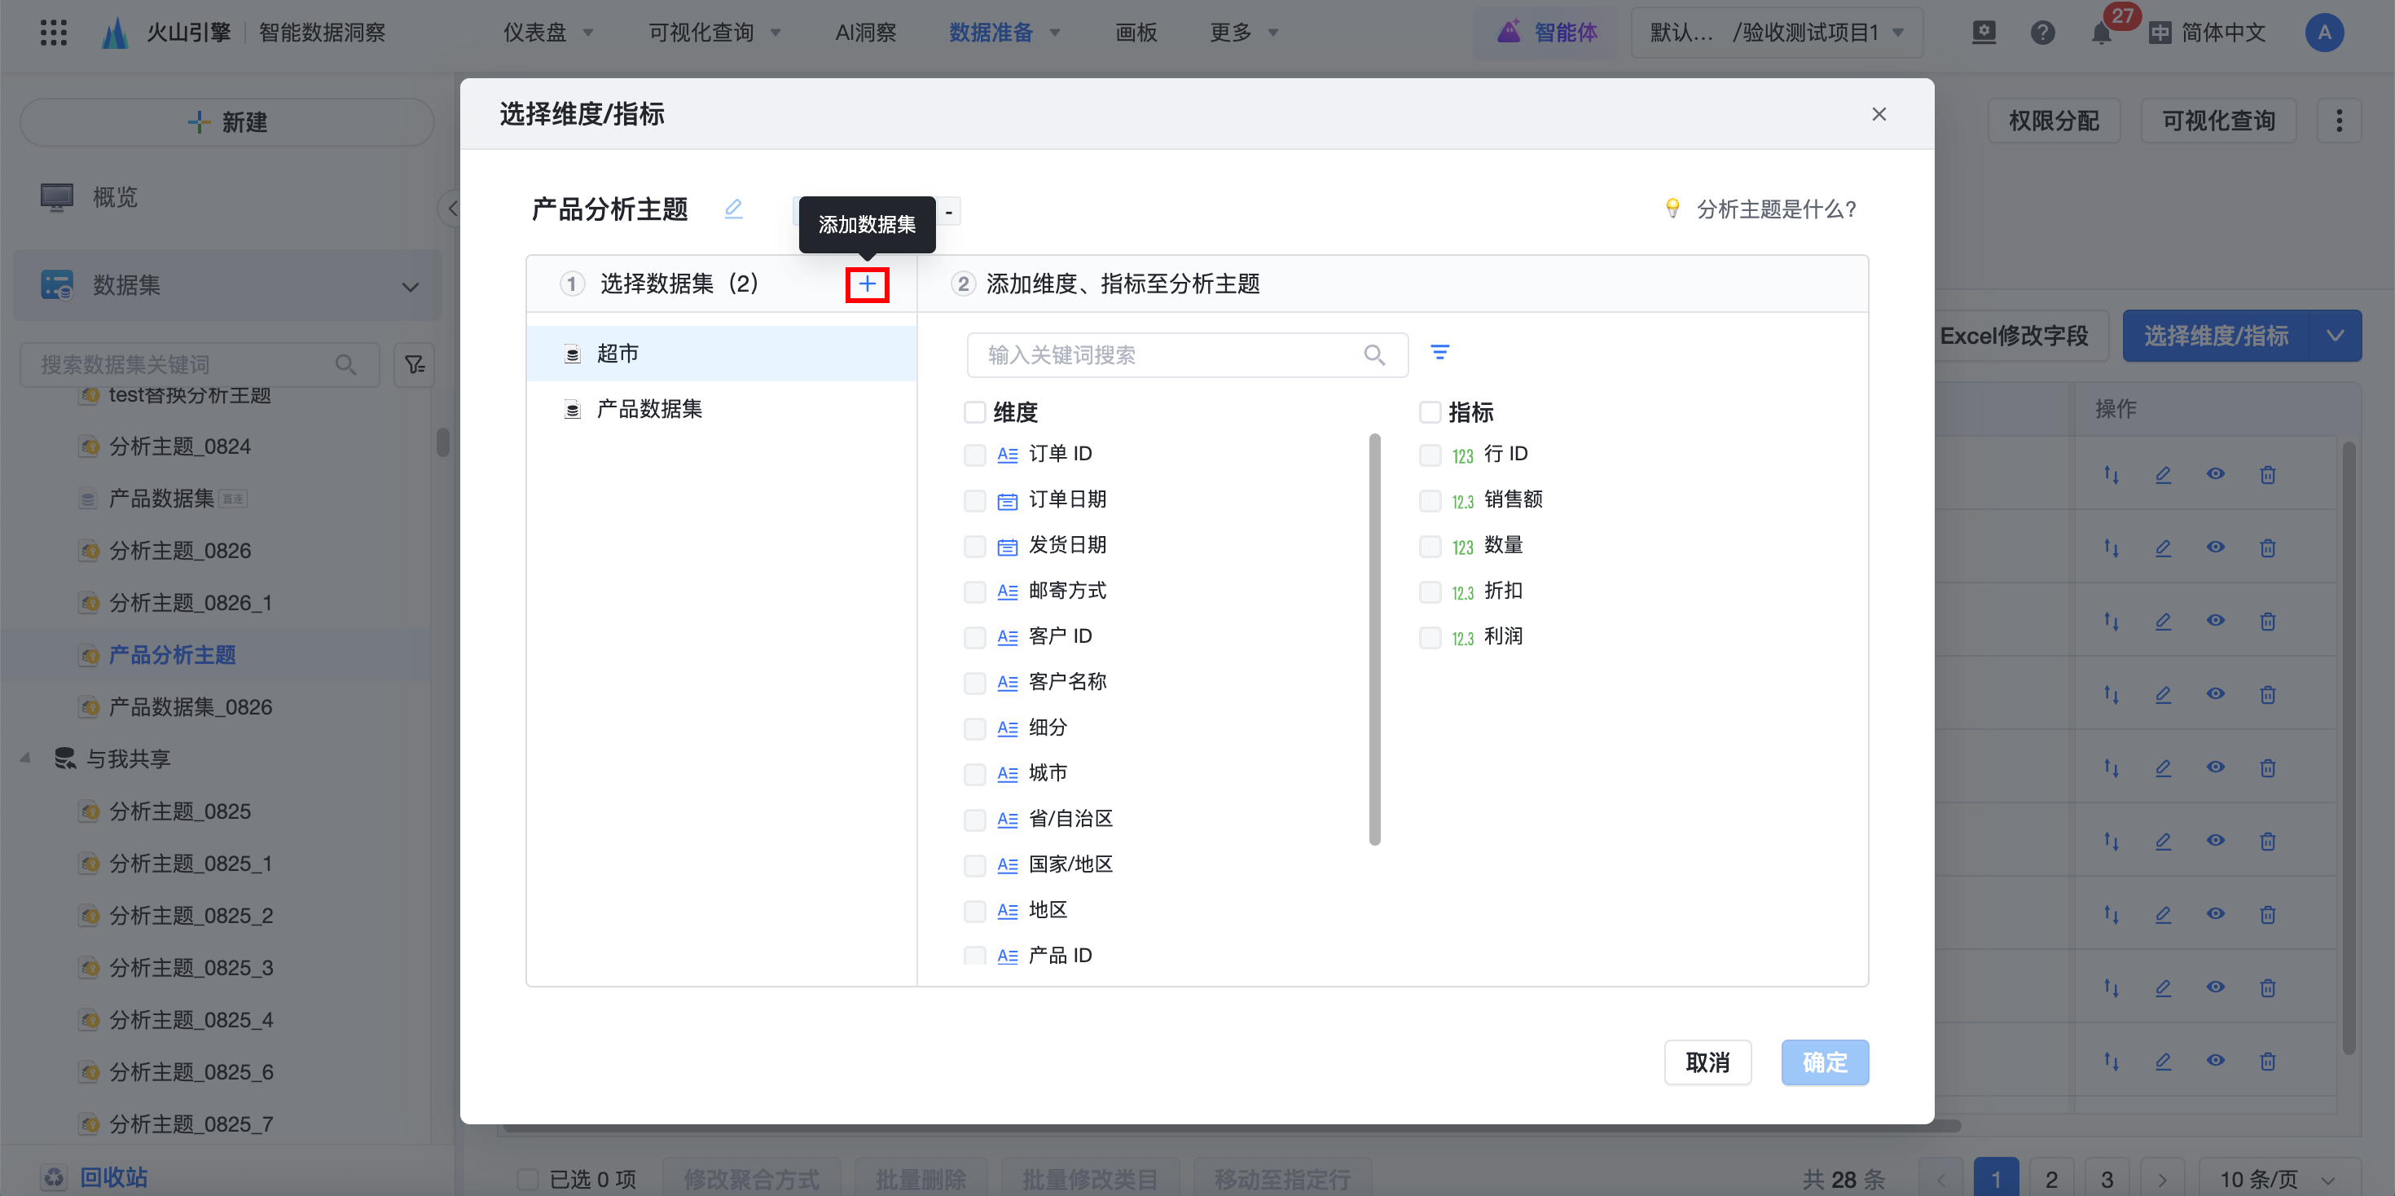
Task: Check the 销售额 metric checkbox
Action: [1429, 500]
